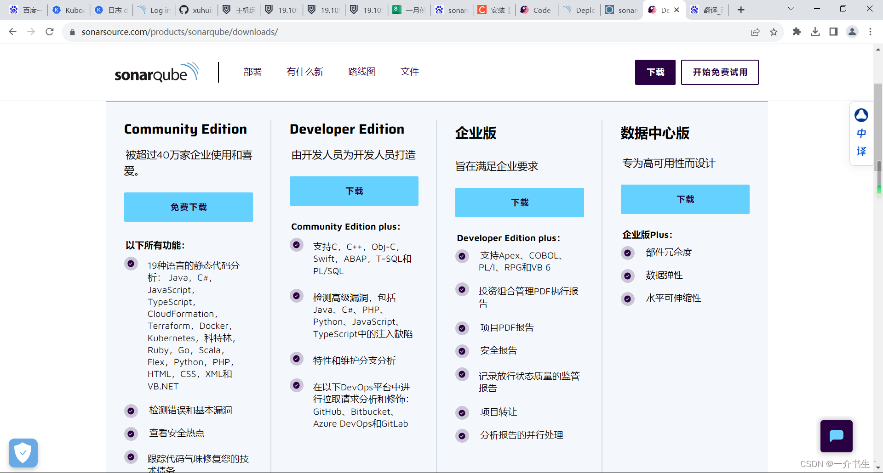Click check icon beside 部件冗余度
The height and width of the screenshot is (473, 883).
[x=628, y=253]
